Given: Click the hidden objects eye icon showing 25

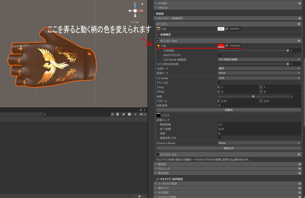Looking at the screenshot, I should (x=143, y=114).
